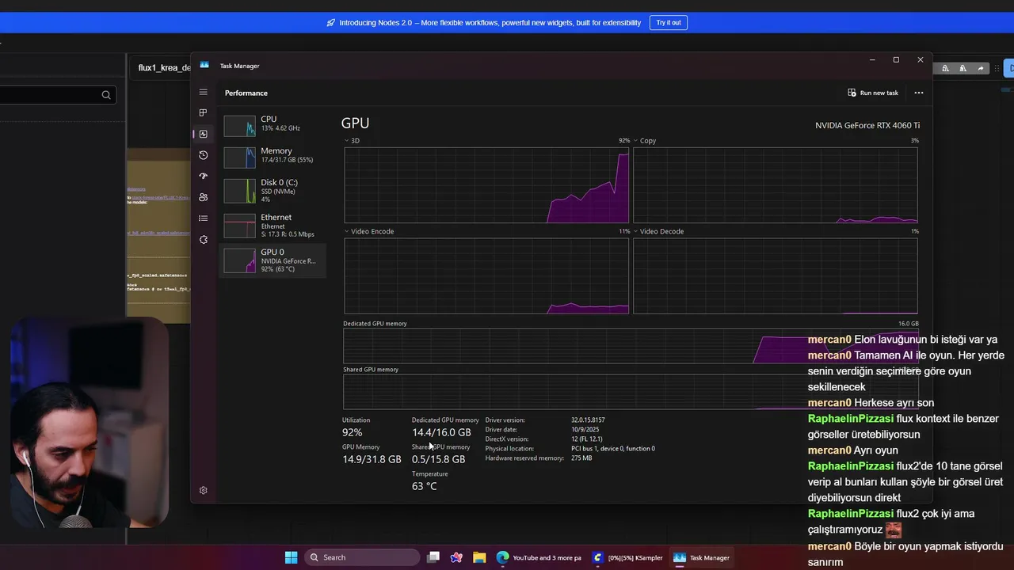Select the Memory performance entry
This screenshot has width=1014, height=570.
[x=273, y=155]
